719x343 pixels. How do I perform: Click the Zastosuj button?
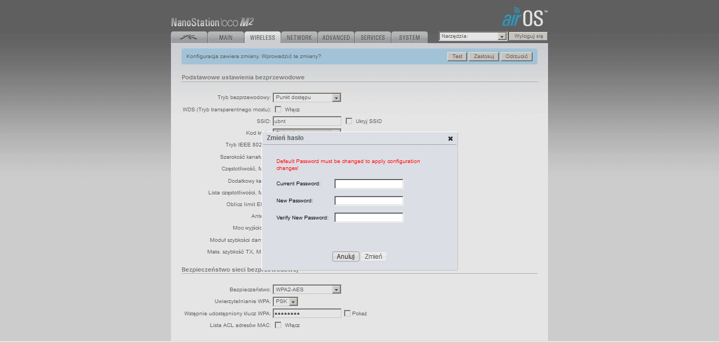[x=484, y=56]
